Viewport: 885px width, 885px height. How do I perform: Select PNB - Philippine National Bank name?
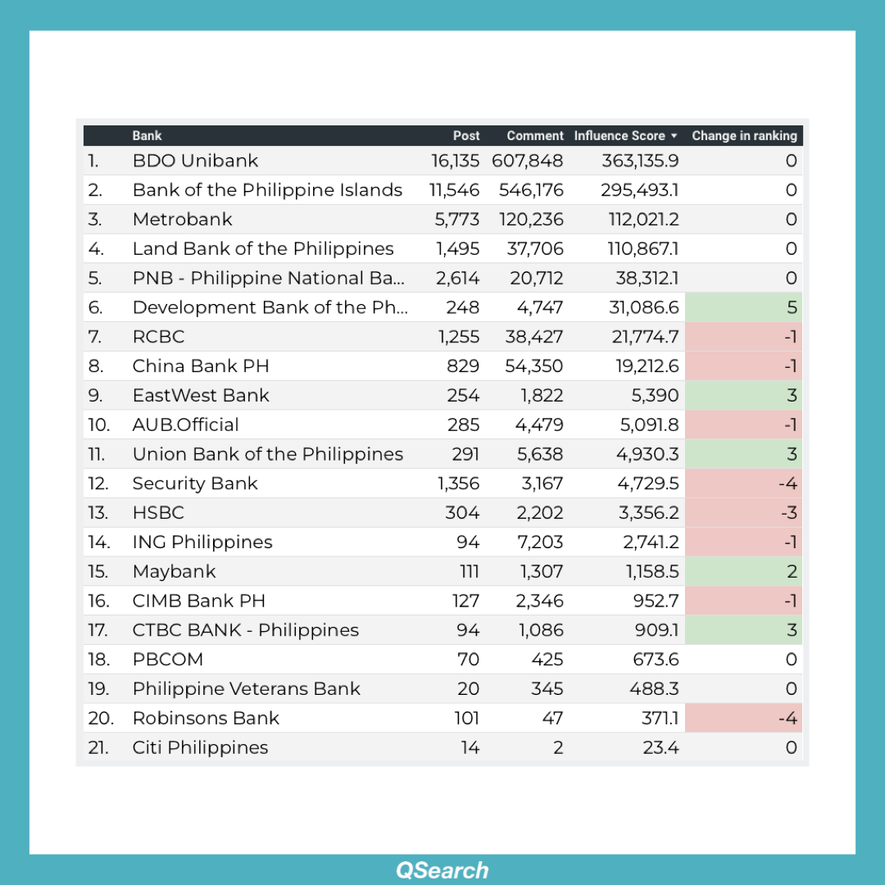269,279
